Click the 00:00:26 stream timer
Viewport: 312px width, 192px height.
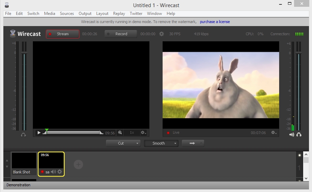pos(89,34)
